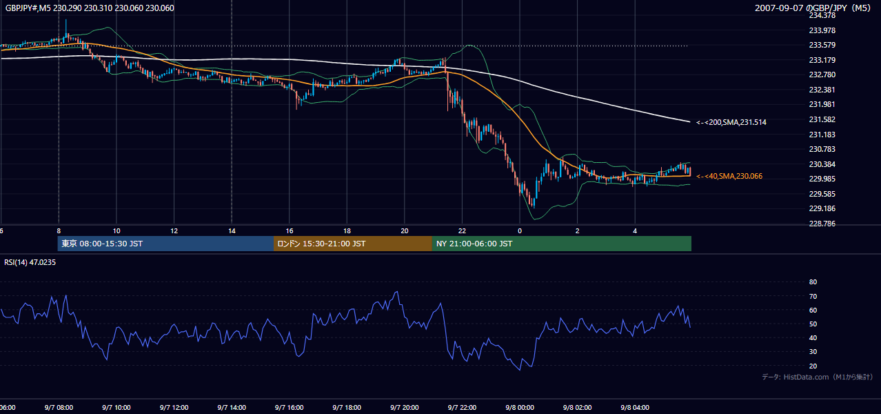Screen dimensions: 881x414
Task: Click the ロンドン 15:30-21:00 JST session bar
Action: coord(353,244)
